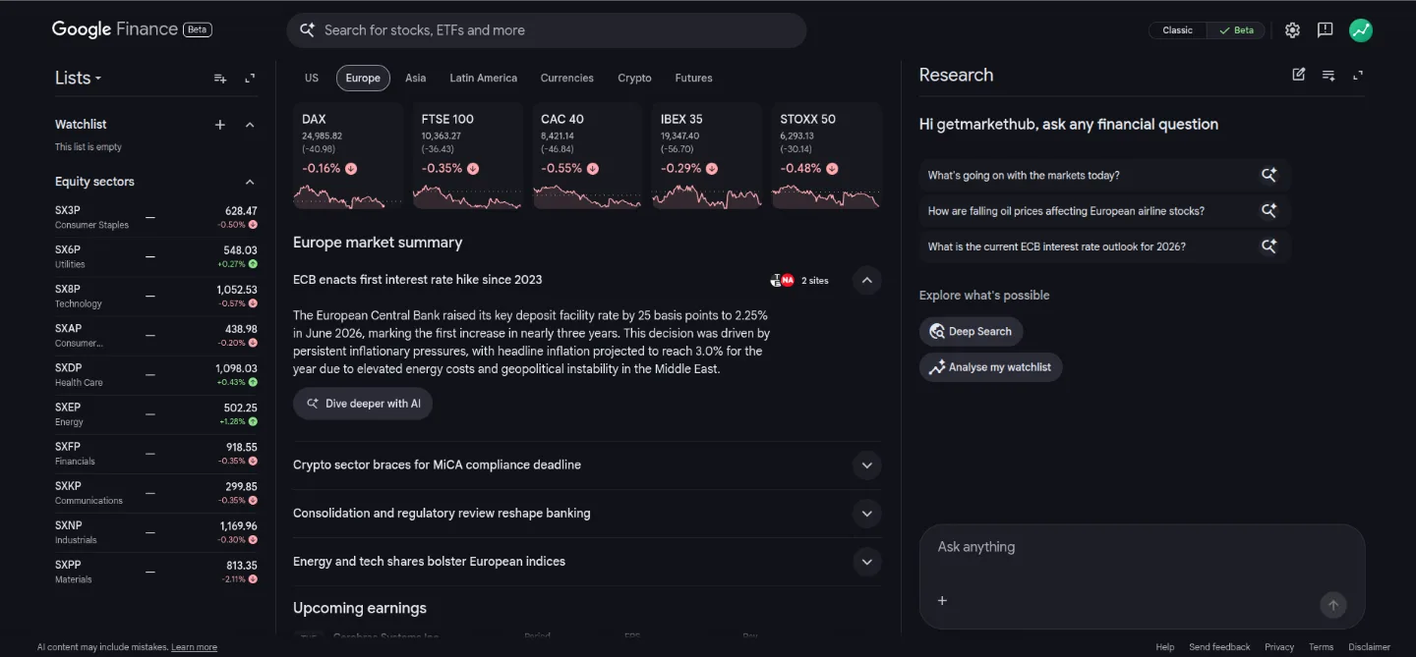1416x657 pixels.
Task: Switch to the Asia tab
Action: click(x=416, y=78)
